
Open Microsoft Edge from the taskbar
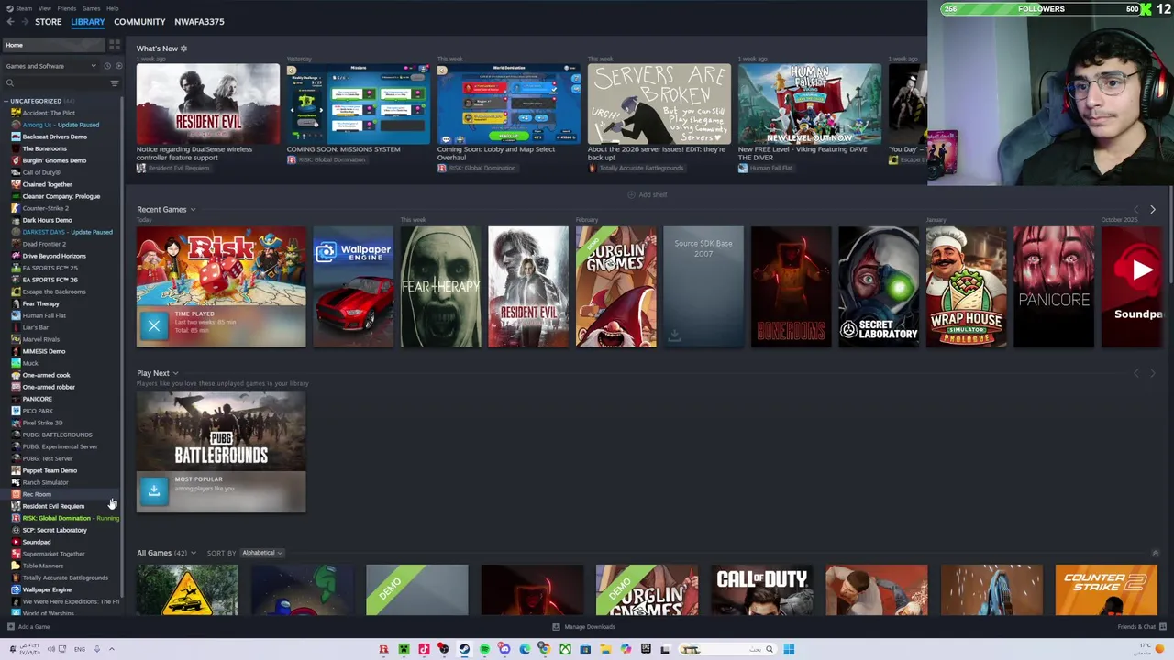(x=525, y=649)
